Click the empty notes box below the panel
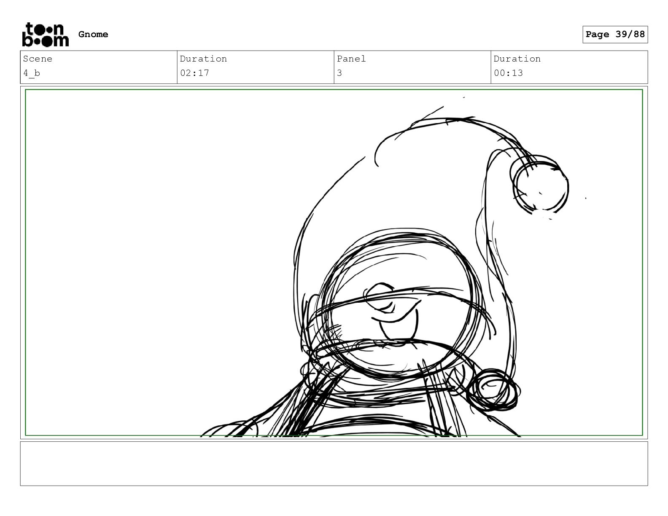Screen dimensions: 668x516 tap(334, 464)
